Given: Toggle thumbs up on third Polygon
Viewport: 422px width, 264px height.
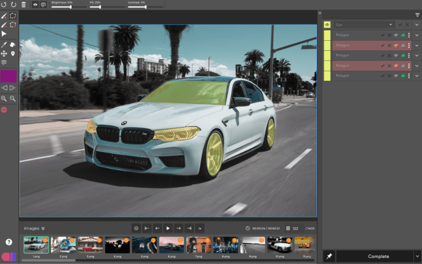Looking at the screenshot, I should 403,56.
